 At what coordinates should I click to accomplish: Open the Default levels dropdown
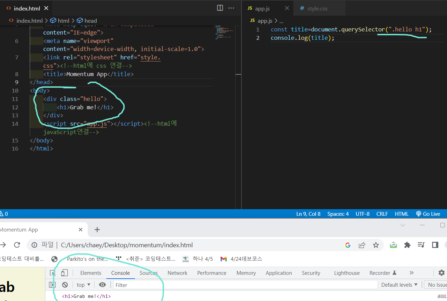pos(399,285)
